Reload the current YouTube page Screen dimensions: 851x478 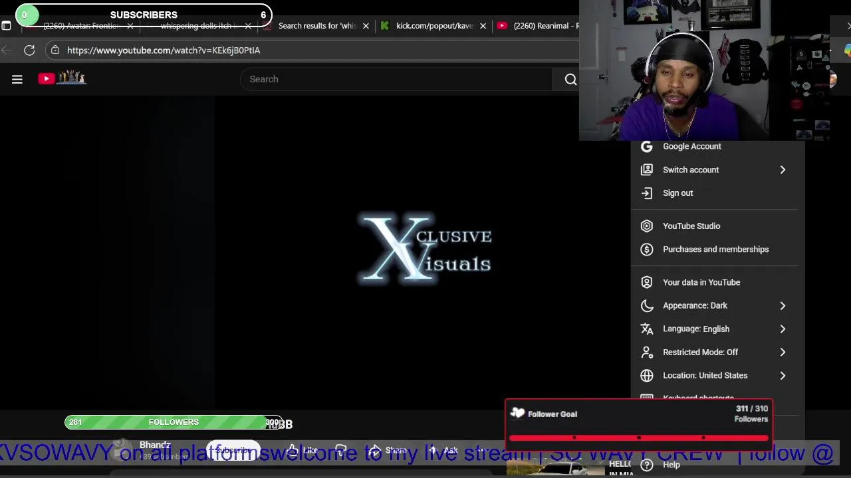(x=29, y=50)
